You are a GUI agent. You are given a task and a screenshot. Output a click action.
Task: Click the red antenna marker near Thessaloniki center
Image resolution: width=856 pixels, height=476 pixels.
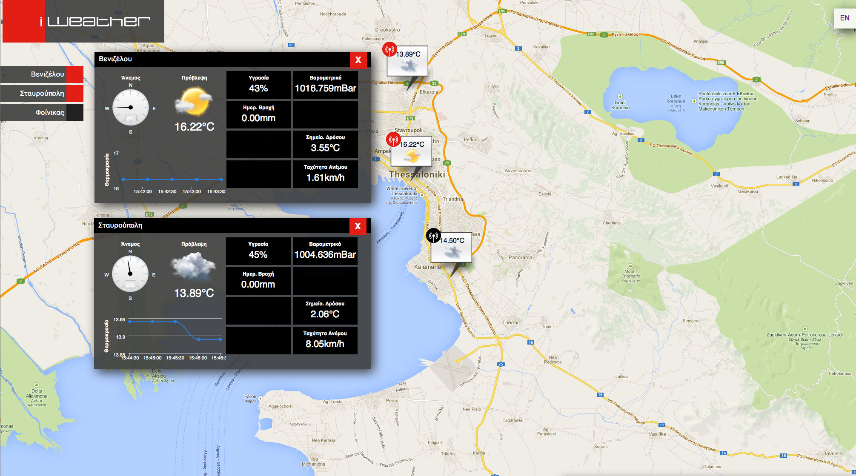click(393, 140)
